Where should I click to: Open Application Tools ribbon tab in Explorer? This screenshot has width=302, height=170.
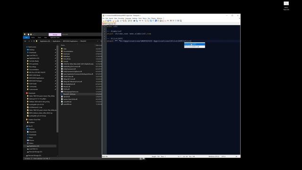pos(55,37)
